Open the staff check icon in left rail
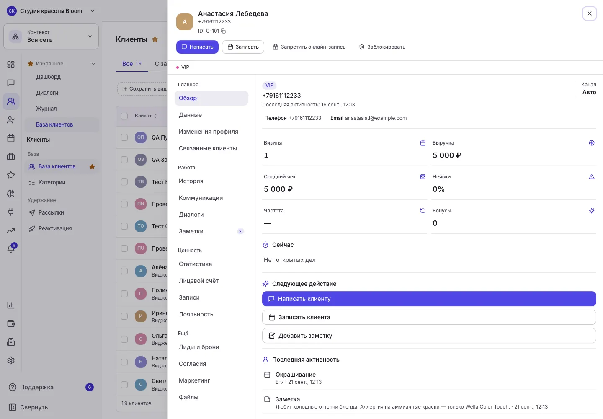This screenshot has width=603, height=419. pos(11,120)
